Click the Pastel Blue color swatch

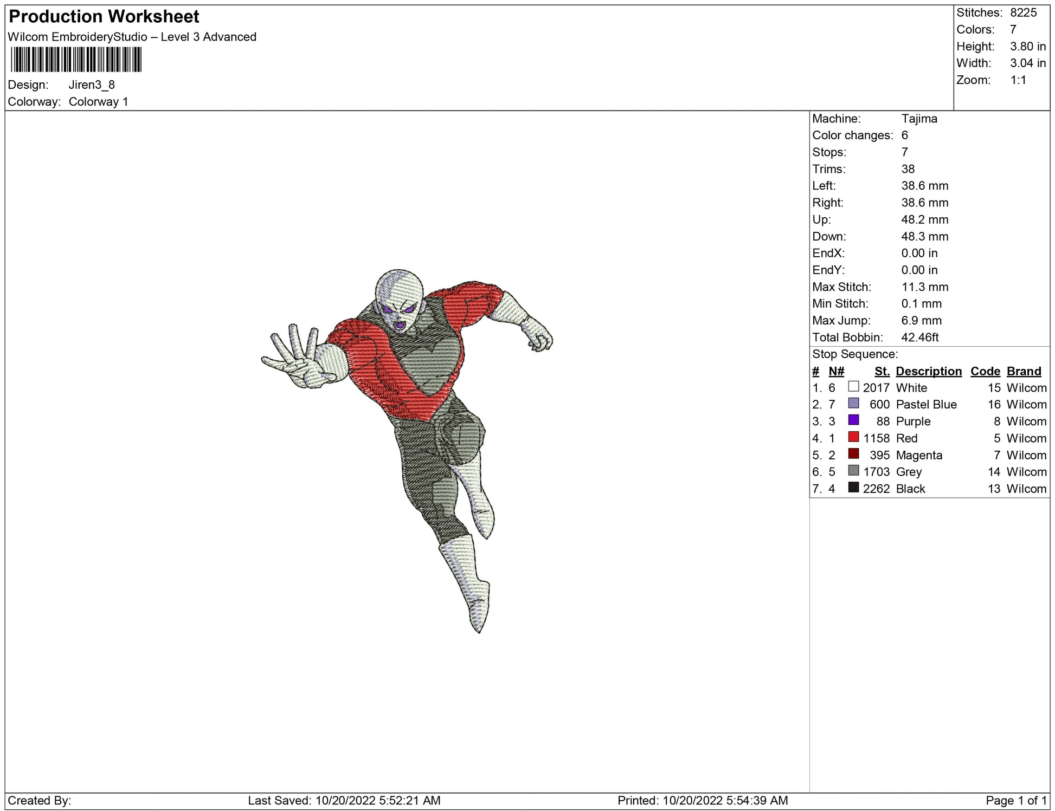(853, 404)
